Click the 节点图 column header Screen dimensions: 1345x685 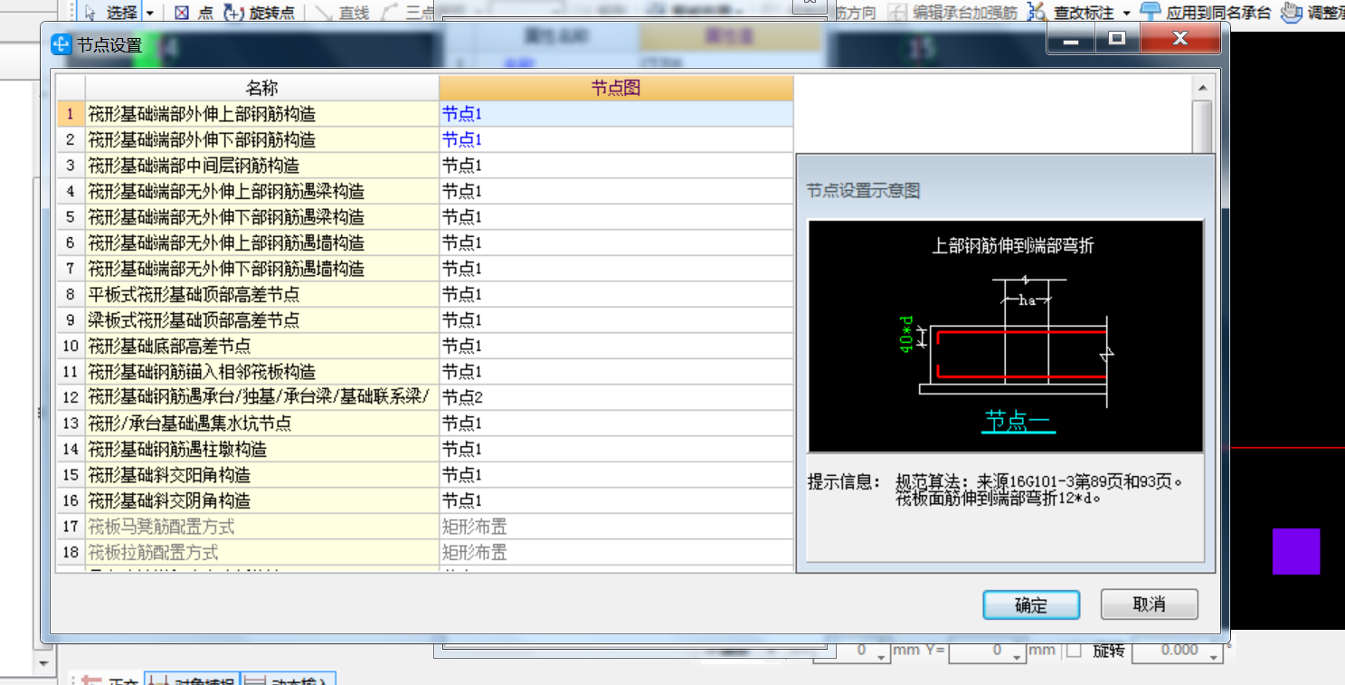[x=616, y=88]
